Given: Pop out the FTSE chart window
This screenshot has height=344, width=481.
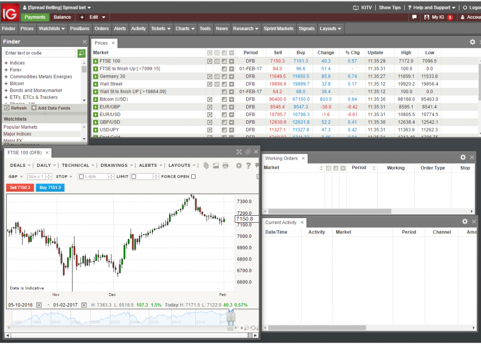Looking at the screenshot, I should tap(248, 152).
